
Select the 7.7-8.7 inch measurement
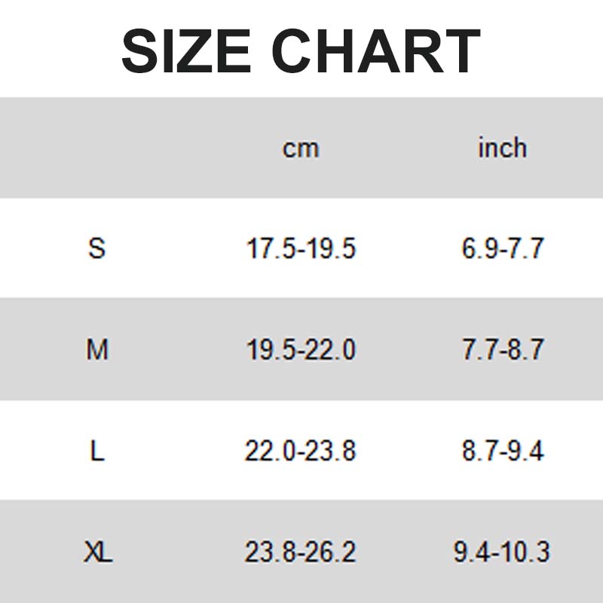click(x=502, y=350)
